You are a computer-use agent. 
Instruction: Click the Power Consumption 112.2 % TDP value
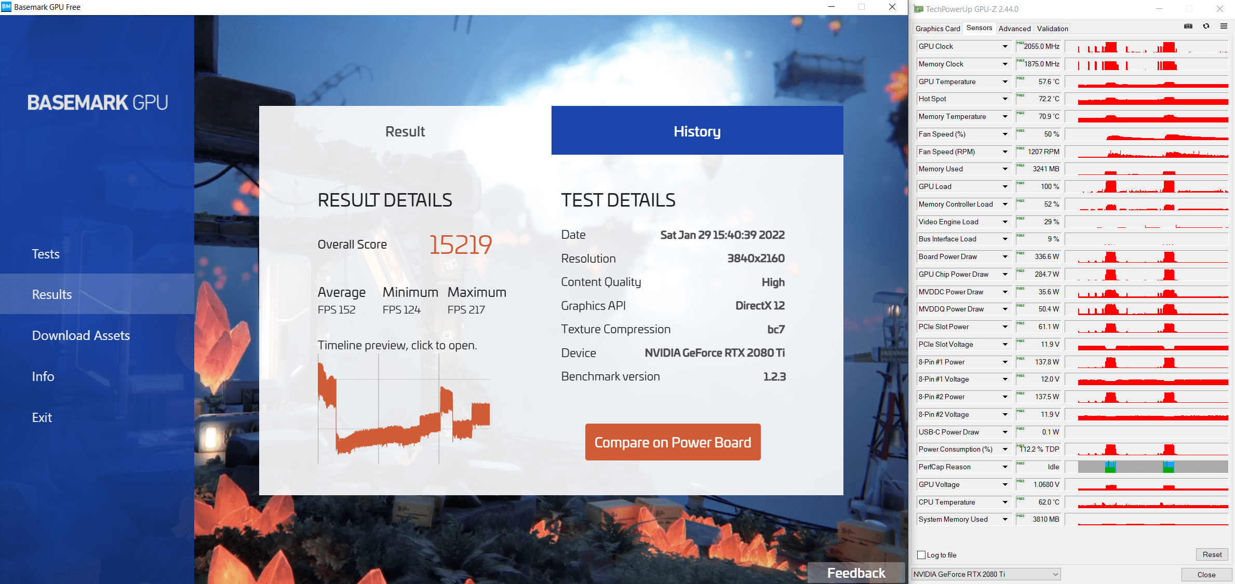pos(1038,450)
